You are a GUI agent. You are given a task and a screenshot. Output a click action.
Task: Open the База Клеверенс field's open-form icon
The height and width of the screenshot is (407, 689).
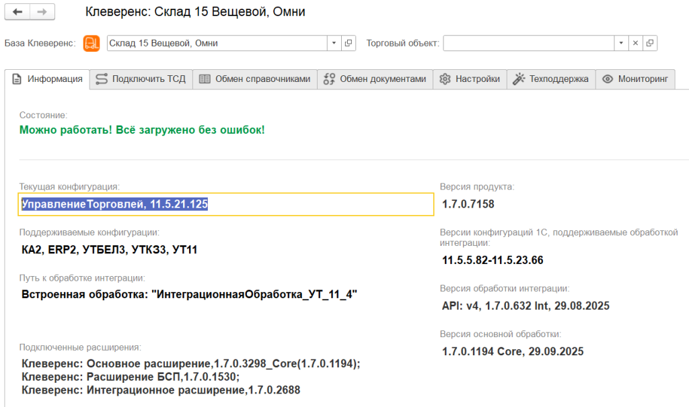coord(349,43)
